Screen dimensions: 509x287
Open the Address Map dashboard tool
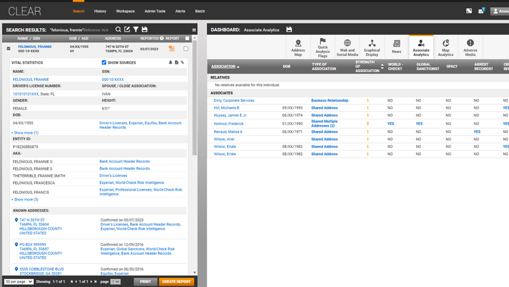[x=298, y=47]
